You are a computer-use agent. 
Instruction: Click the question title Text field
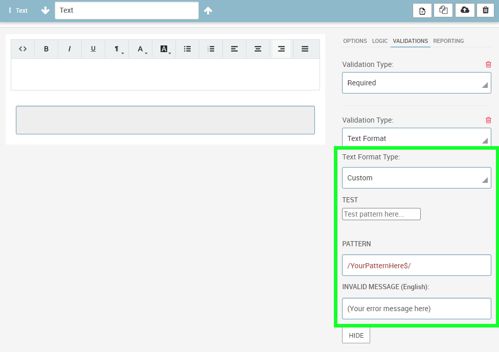click(127, 11)
